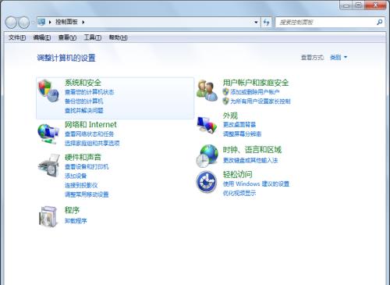Expand the address bar history dropdown
390x285 pixels.
coord(256,23)
